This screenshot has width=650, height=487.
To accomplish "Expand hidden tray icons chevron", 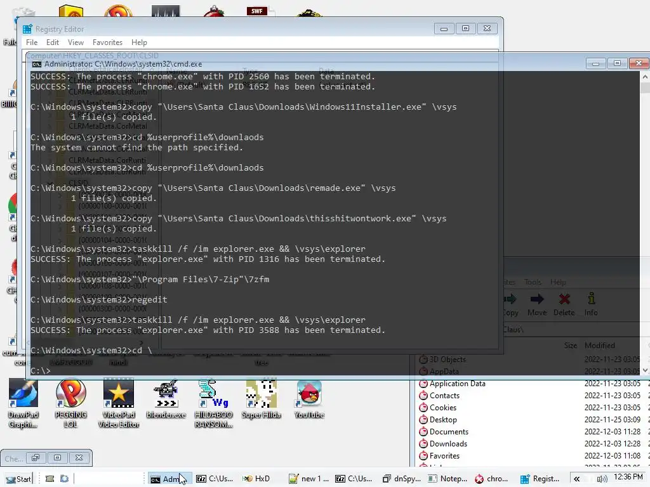I will [x=576, y=479].
